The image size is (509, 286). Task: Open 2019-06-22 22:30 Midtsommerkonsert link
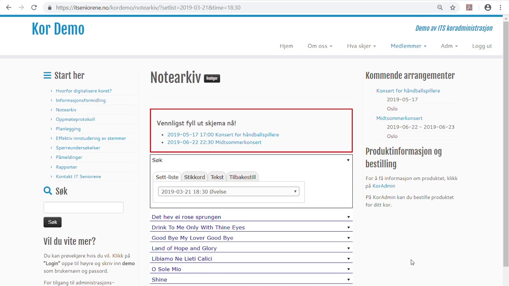(x=214, y=142)
